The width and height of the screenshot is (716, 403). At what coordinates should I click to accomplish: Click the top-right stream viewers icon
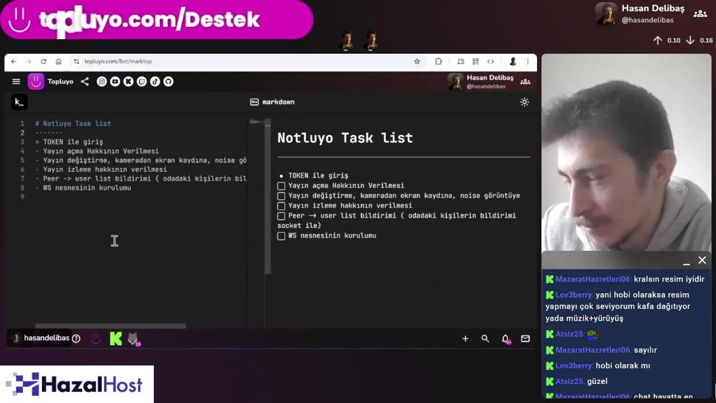[x=700, y=14]
